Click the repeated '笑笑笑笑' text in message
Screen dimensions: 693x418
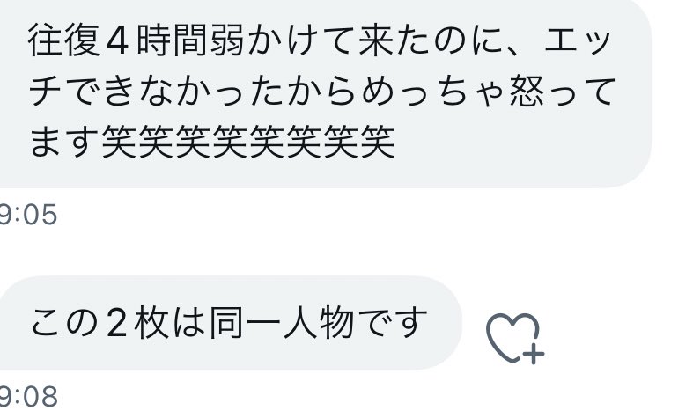click(x=248, y=142)
